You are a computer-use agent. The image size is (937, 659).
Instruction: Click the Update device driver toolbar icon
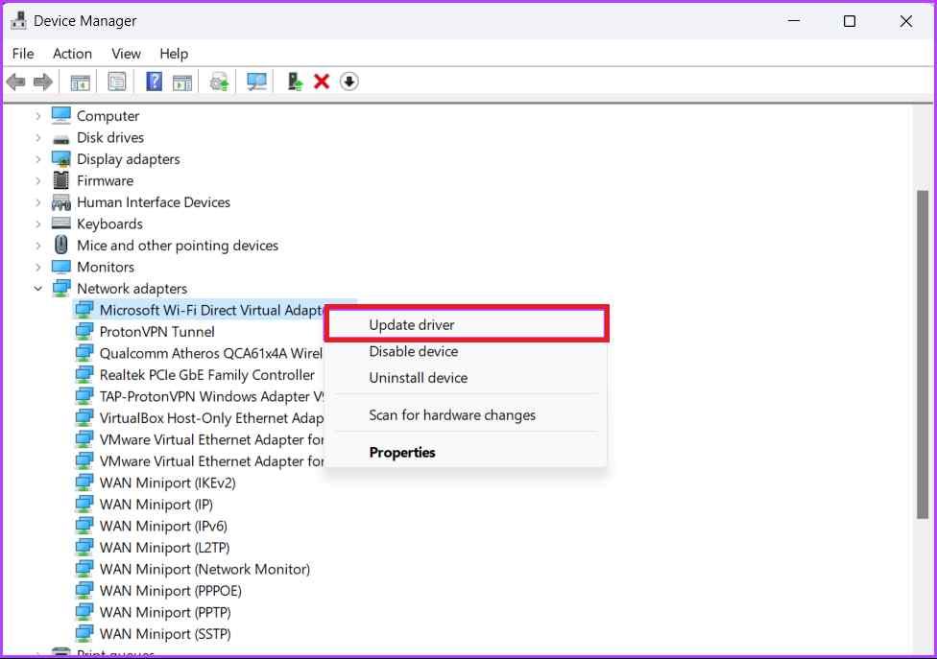click(x=219, y=82)
